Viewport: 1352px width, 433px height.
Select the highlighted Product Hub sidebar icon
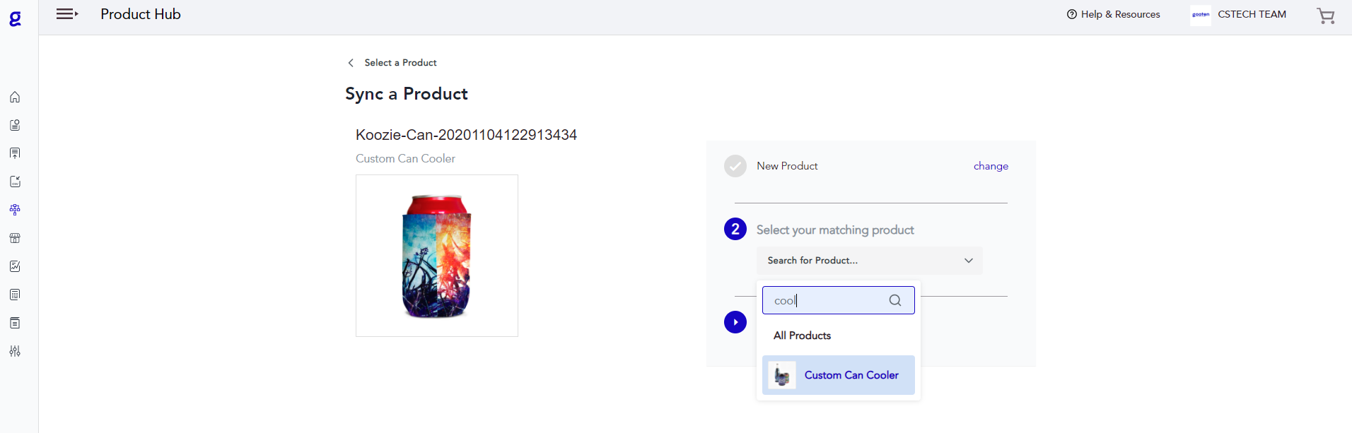(x=15, y=210)
